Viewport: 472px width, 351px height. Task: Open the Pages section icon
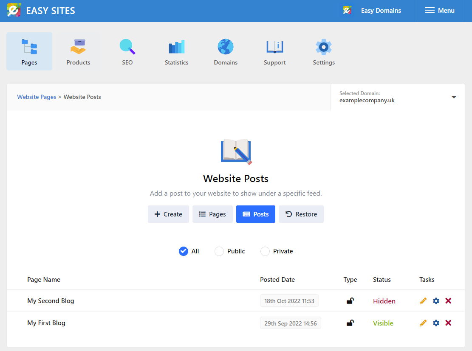[29, 47]
